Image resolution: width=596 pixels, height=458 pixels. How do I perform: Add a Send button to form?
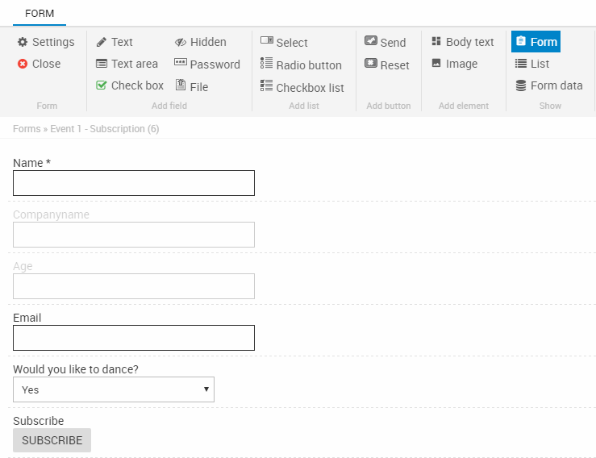pyautogui.click(x=385, y=43)
